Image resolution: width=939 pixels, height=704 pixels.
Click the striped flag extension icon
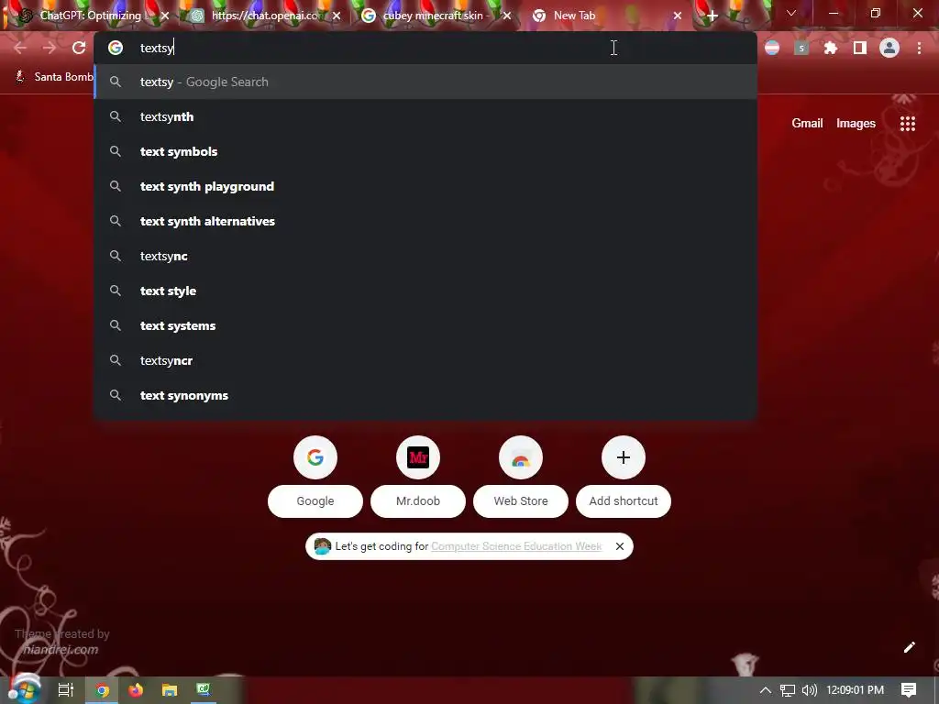[x=772, y=48]
